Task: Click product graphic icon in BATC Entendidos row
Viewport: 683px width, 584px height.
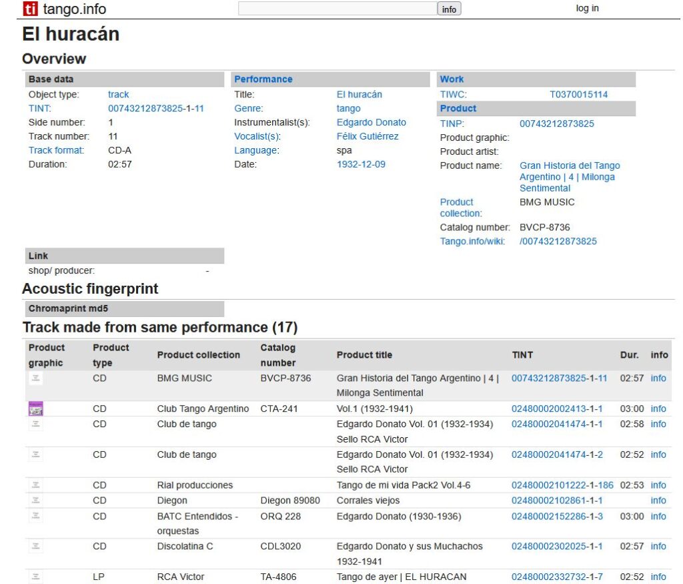Action: point(36,516)
